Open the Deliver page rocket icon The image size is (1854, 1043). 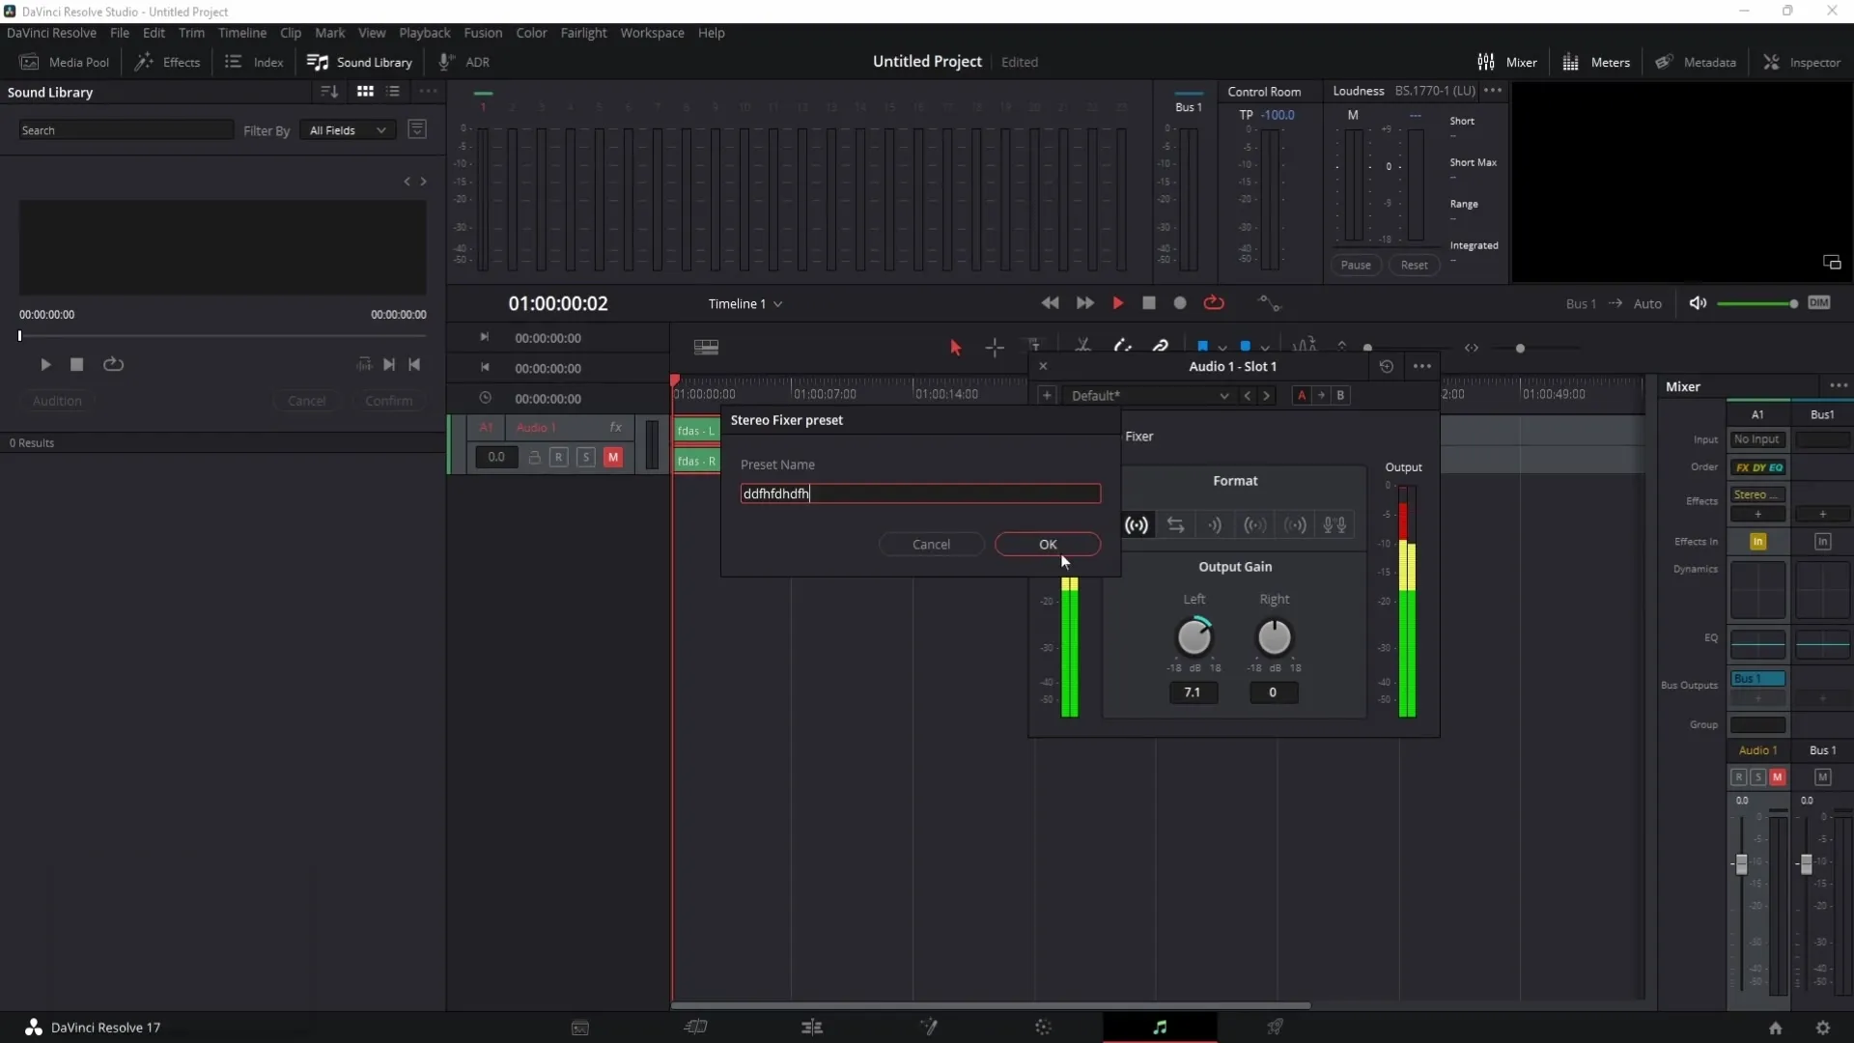pyautogui.click(x=1275, y=1028)
